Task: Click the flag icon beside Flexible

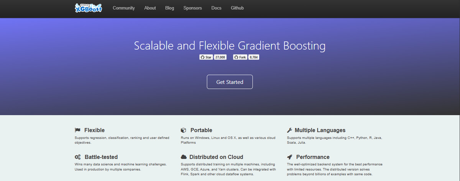Action: pos(77,130)
